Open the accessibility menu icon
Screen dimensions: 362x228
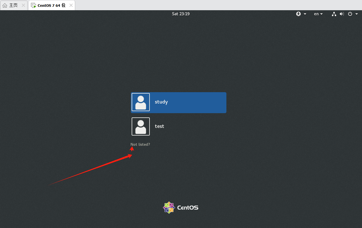coord(298,14)
